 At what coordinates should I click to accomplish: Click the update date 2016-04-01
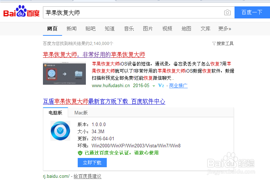(x=103, y=138)
